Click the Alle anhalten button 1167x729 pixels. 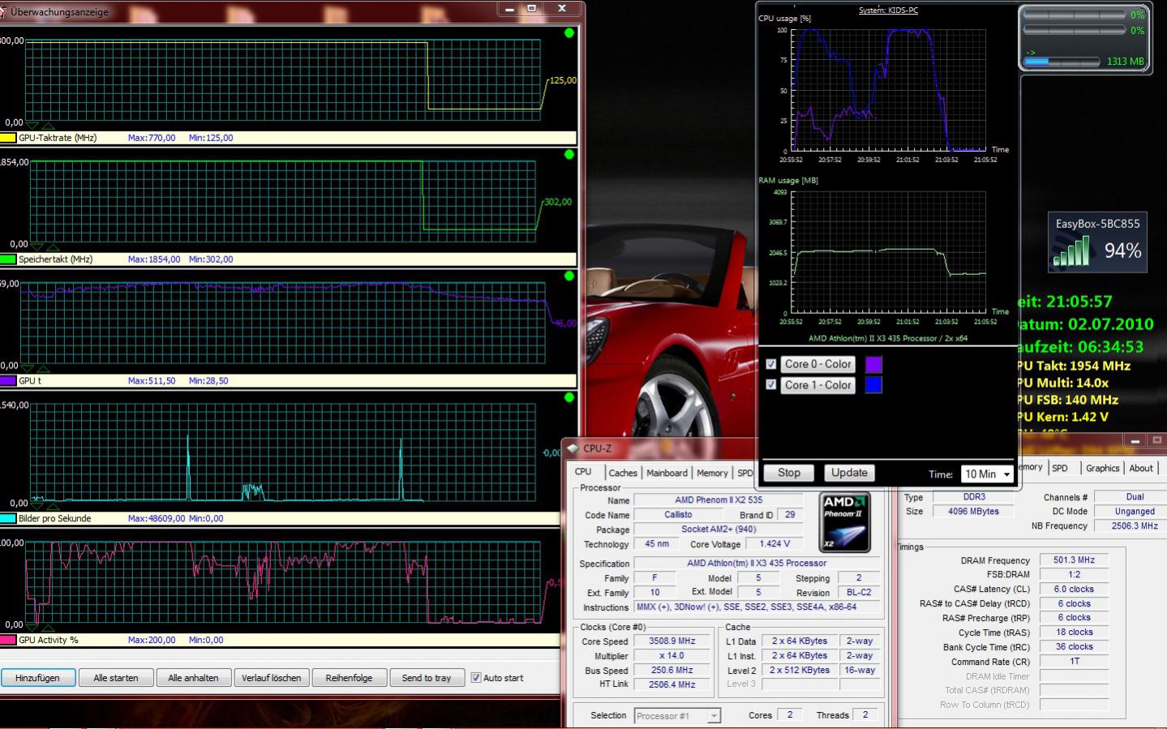(193, 678)
